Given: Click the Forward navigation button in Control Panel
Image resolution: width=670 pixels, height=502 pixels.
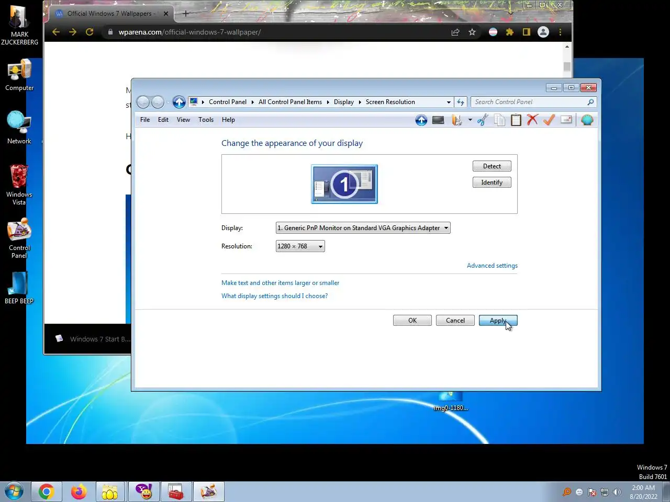Looking at the screenshot, I should [x=158, y=102].
